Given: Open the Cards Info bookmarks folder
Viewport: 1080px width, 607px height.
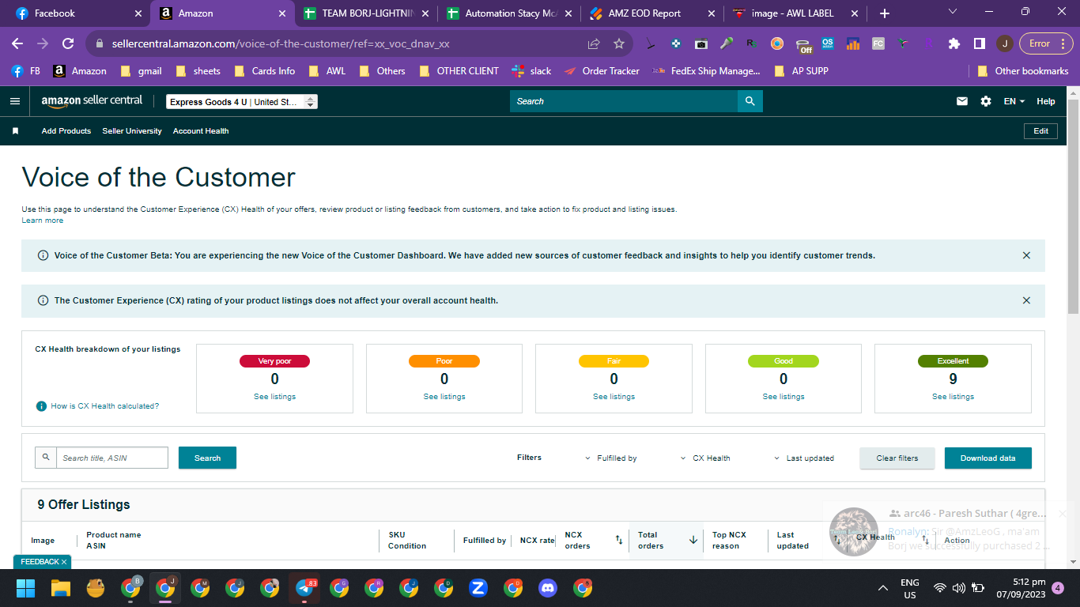Looking at the screenshot, I should [x=265, y=71].
